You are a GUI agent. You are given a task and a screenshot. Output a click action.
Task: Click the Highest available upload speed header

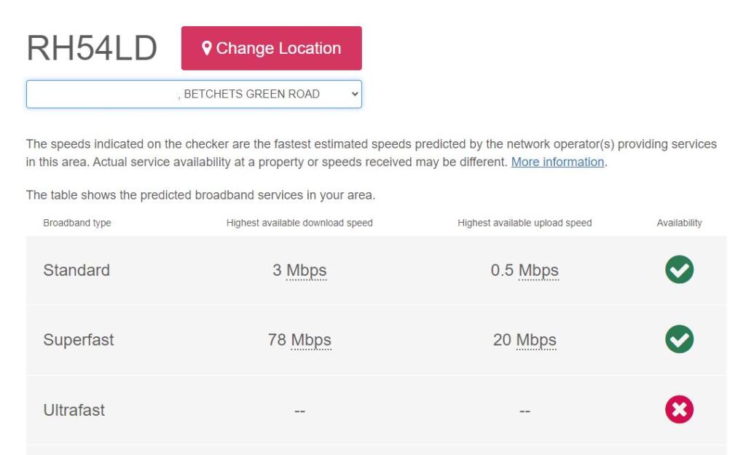click(x=525, y=223)
